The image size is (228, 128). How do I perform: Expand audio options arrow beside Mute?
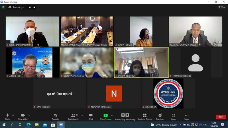pos(13,115)
